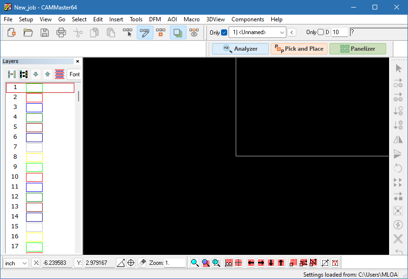Screen dimensions: 408x279
Task: Click the striped layer stack icon
Action: pos(60,74)
